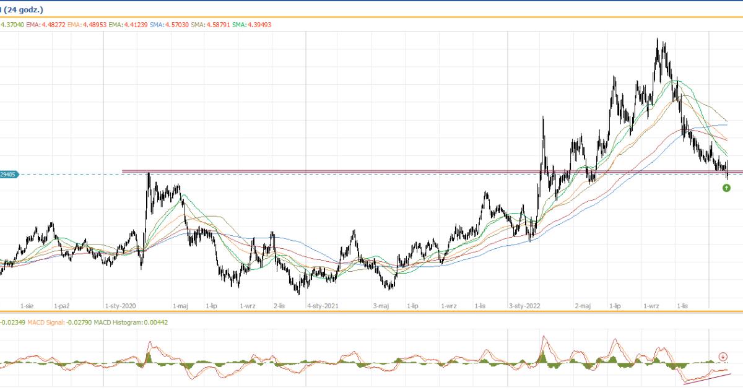Click the (24 godz.) chart title

(26, 9)
